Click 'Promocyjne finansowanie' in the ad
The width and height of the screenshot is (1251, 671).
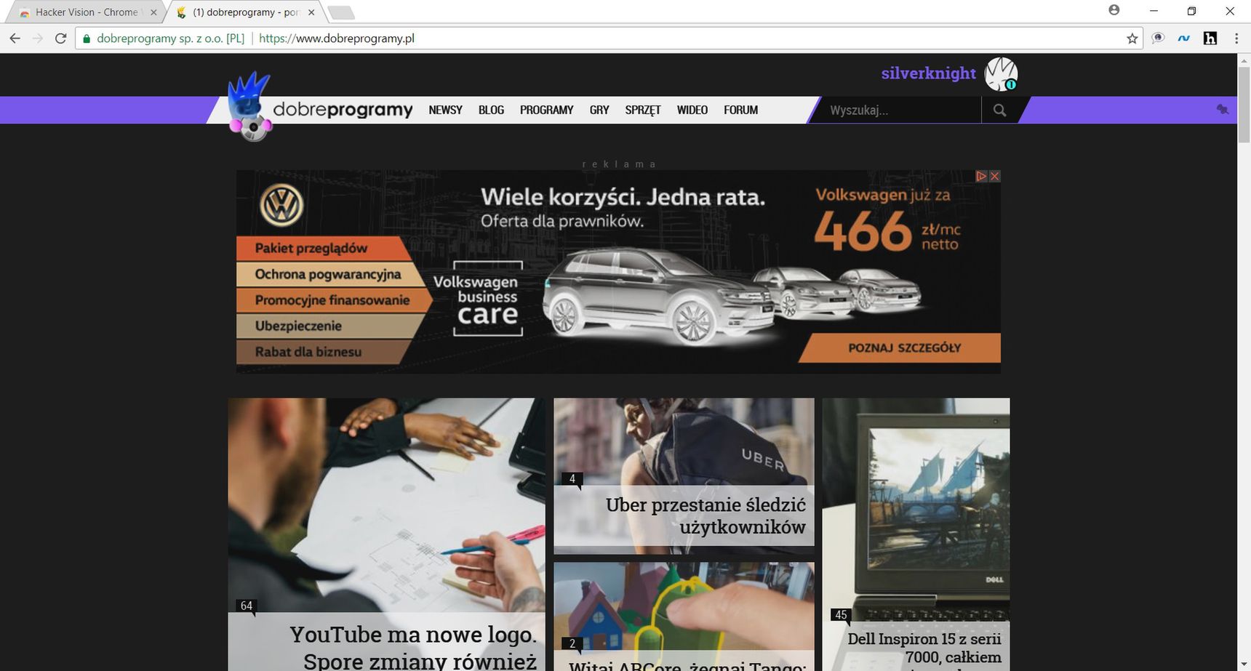click(x=332, y=300)
